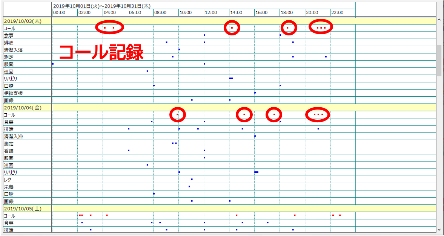444x236 pixels.
Task: Click the 12:00 time column header
Action: click(210, 13)
